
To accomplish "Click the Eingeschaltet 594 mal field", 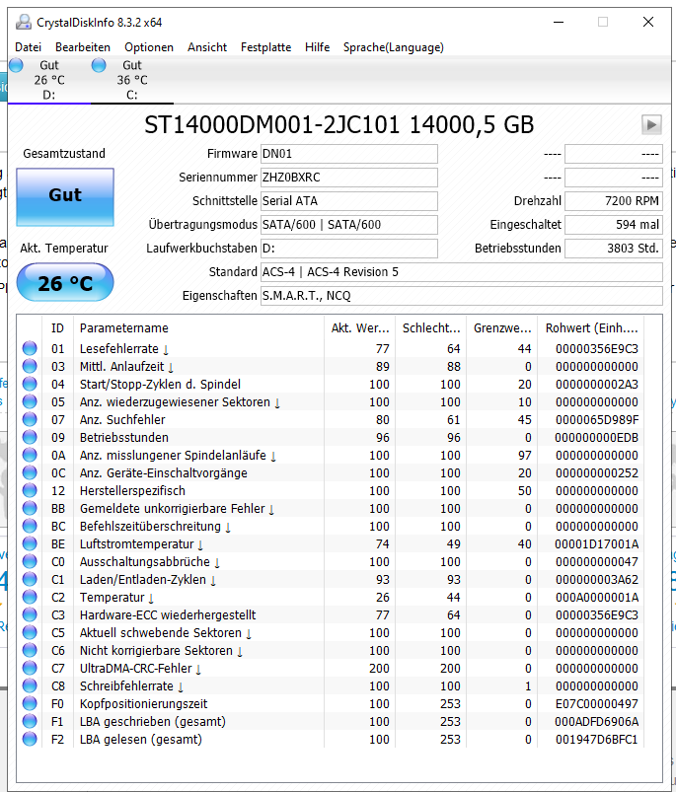I will [614, 225].
